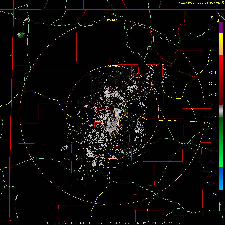Click the 107.8 value on velocity scale

(x=212, y=28)
